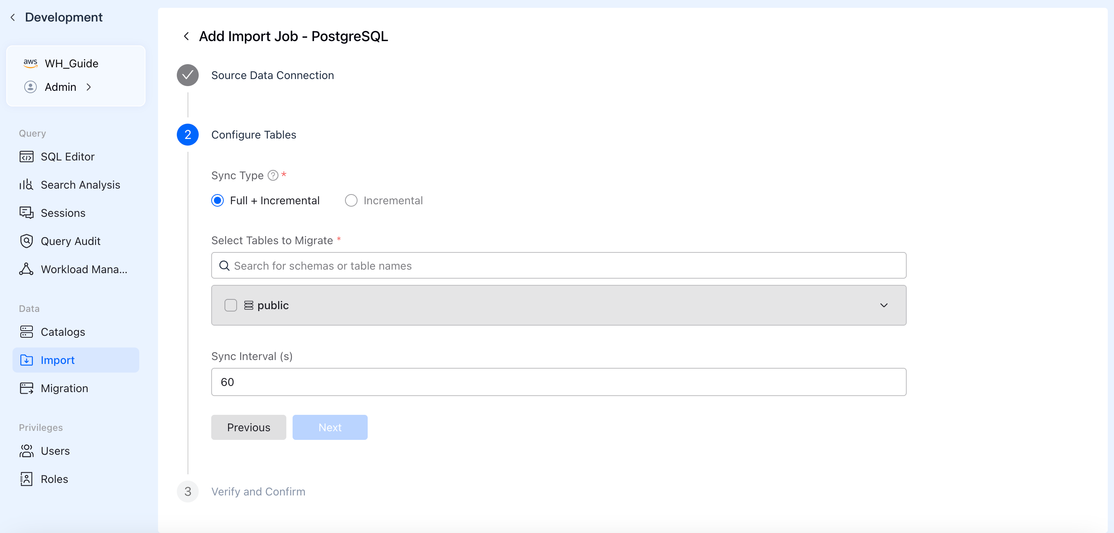This screenshot has width=1114, height=533.
Task: Click the Previous button
Action: coord(248,427)
